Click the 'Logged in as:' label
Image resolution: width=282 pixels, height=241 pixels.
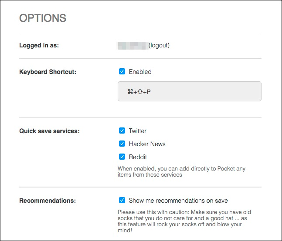click(x=39, y=45)
